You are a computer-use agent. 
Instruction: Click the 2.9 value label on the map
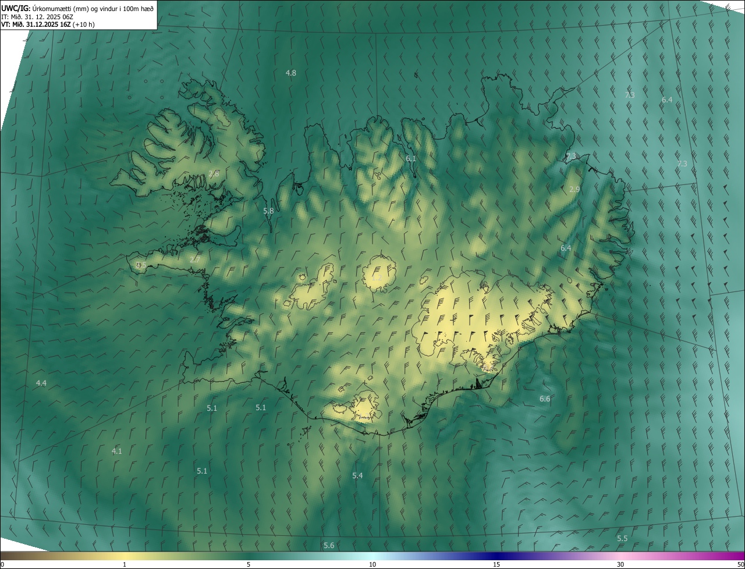574,190
